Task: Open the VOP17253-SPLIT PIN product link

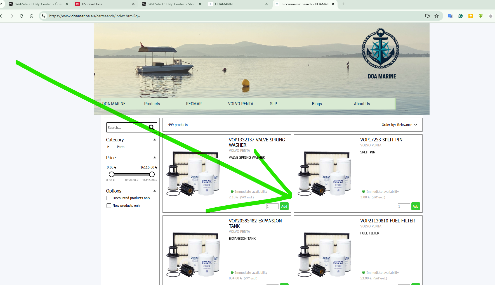Action: [x=381, y=140]
